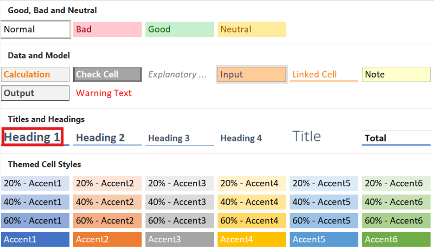
Task: Apply the Warning Text style
Action: [x=107, y=93]
